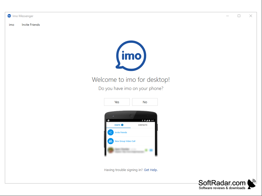Click the Invite friends share icon on phone
The image size is (262, 196).
[110, 132]
